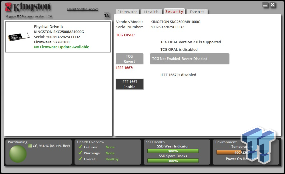Click the Warnings checkmark icon
This screenshot has height=174, width=285.
tap(80, 153)
